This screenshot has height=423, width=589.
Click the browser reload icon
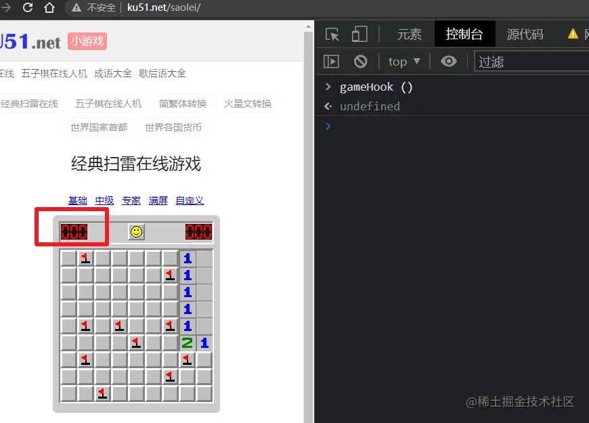point(28,7)
